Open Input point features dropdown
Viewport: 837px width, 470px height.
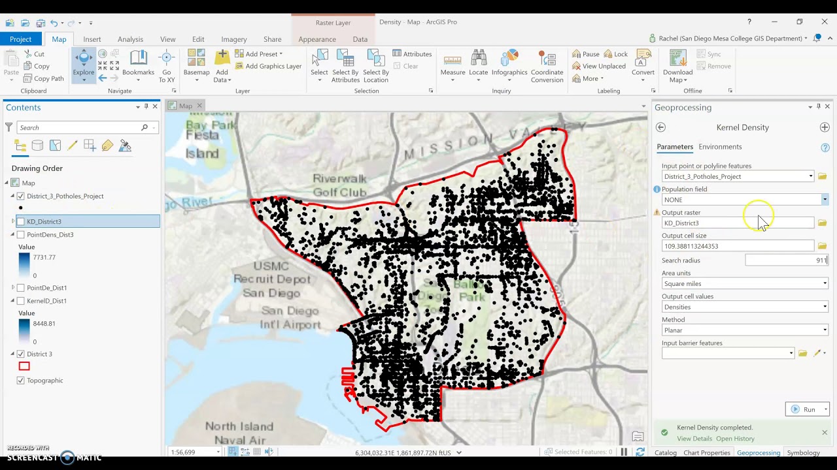811,176
